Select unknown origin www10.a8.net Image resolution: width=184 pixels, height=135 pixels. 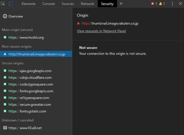click(25, 128)
